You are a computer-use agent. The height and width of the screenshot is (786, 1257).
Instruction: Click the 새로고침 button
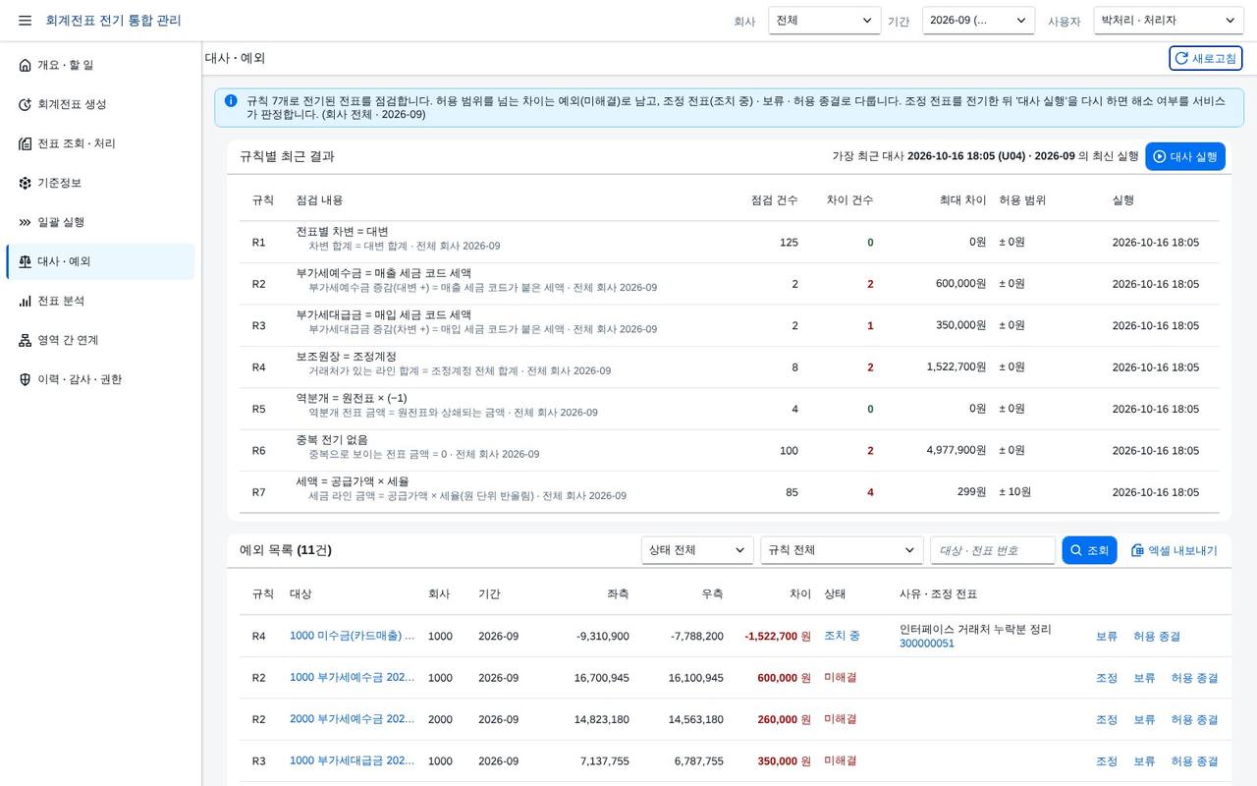click(x=1205, y=58)
